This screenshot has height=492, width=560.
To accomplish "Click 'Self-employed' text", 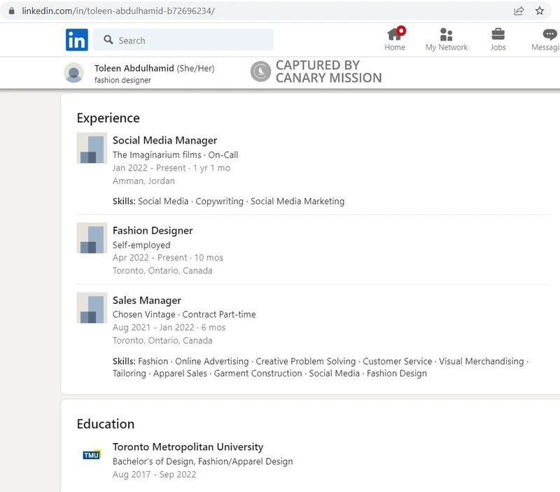I will [141, 245].
